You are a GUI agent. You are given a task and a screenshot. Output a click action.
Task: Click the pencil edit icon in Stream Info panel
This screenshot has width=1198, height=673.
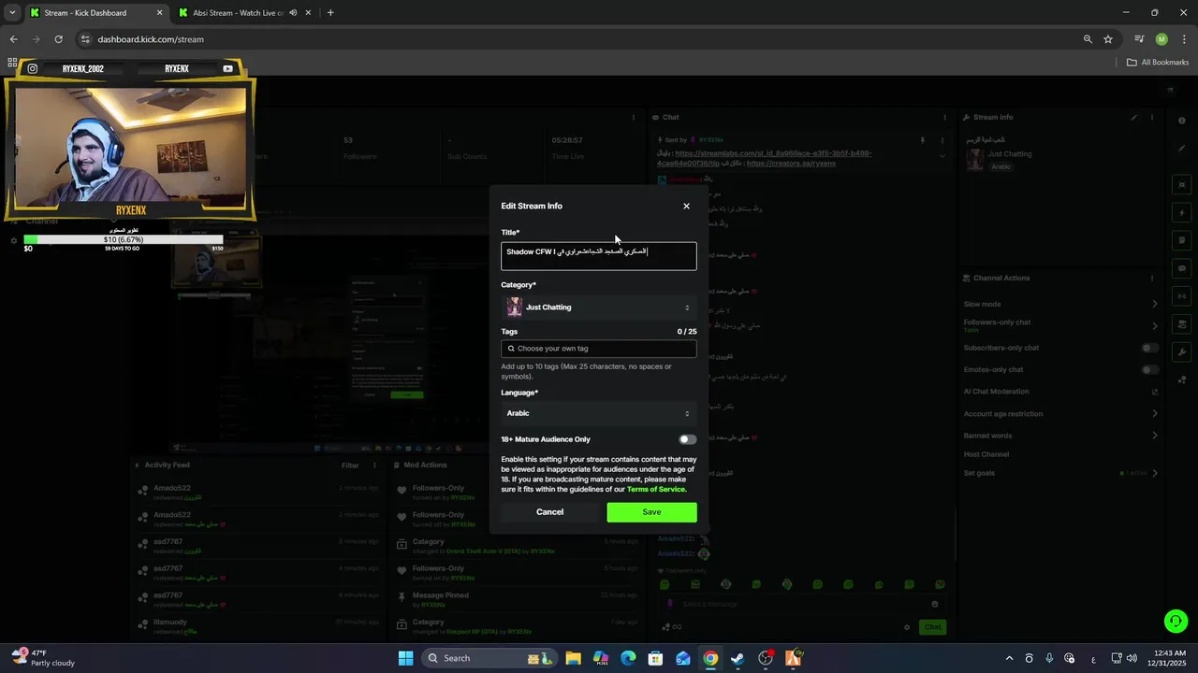point(1133,118)
